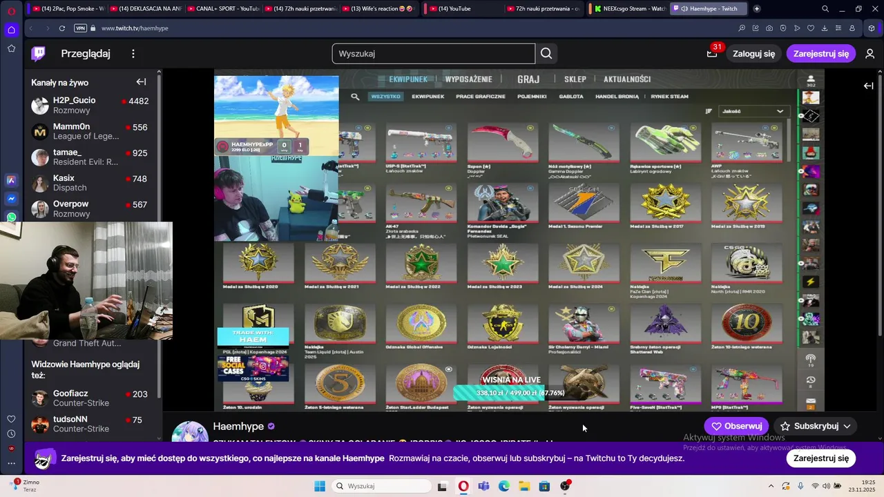Click the Windows Start button

point(320,486)
